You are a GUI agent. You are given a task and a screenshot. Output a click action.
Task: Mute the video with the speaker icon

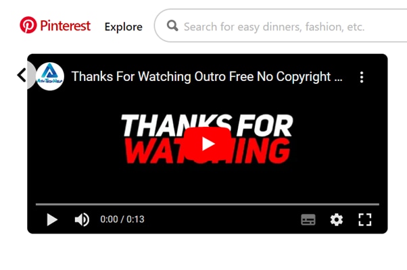coord(82,220)
